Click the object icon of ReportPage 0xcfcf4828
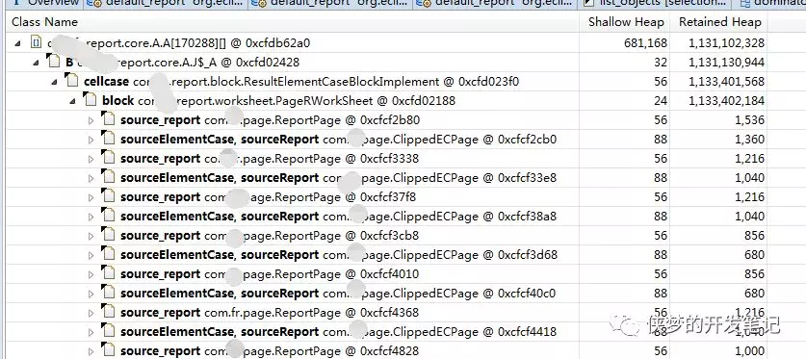 (x=108, y=350)
